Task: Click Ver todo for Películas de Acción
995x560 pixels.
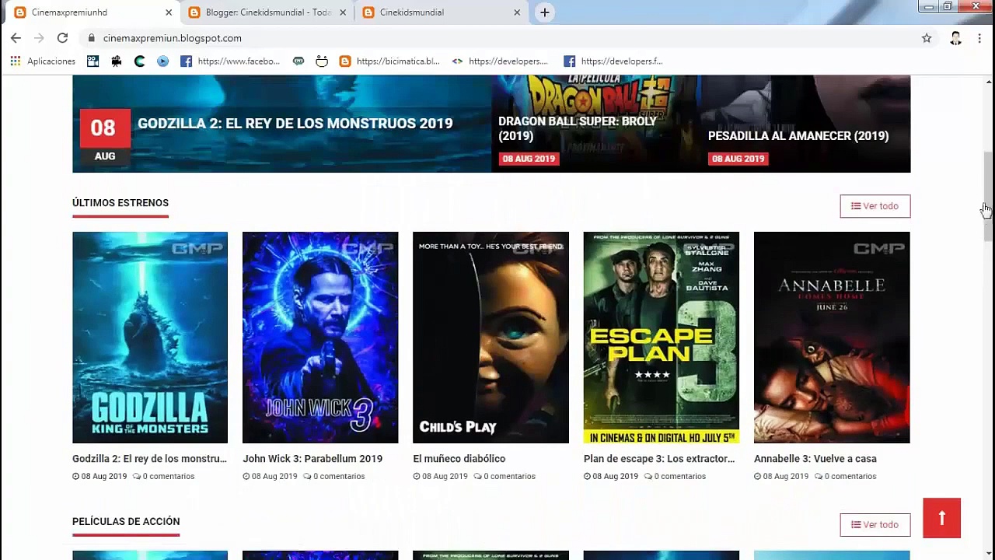Action: point(875,525)
